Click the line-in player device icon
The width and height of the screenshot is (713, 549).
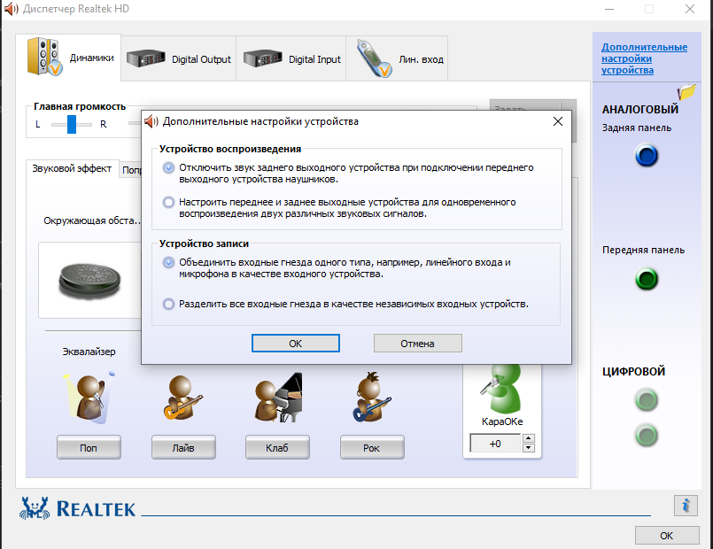374,58
